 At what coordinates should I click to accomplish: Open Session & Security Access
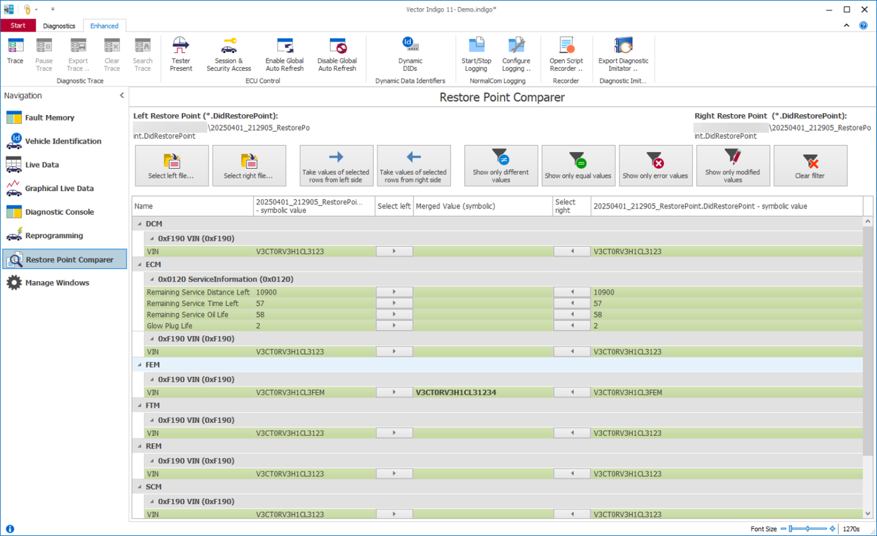coord(229,54)
